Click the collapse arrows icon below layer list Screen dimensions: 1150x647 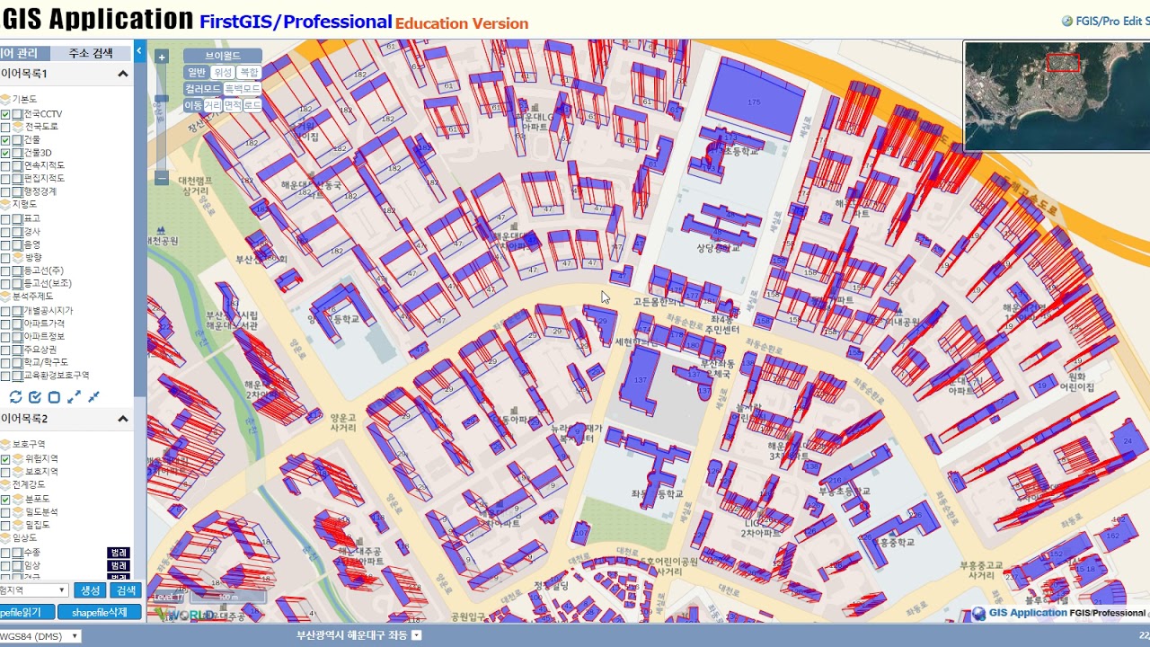point(93,397)
